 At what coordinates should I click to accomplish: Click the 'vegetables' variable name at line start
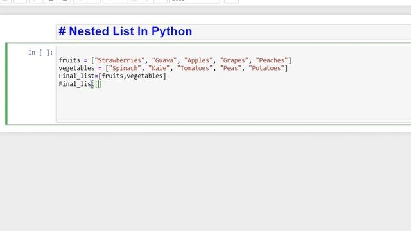pos(76,69)
